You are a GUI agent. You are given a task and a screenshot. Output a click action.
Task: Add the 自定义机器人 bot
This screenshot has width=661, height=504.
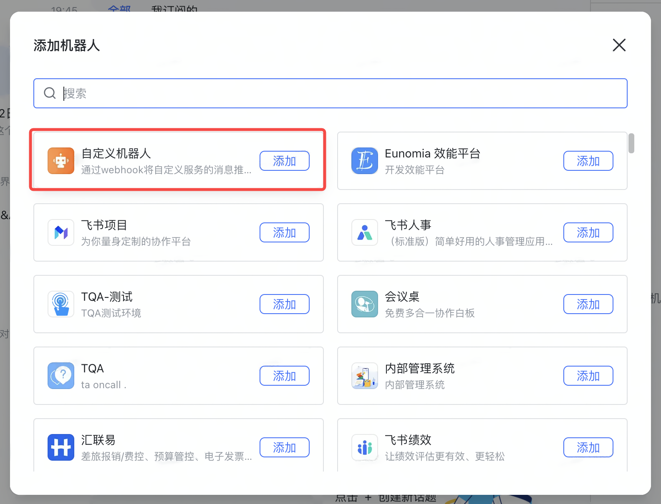point(285,161)
